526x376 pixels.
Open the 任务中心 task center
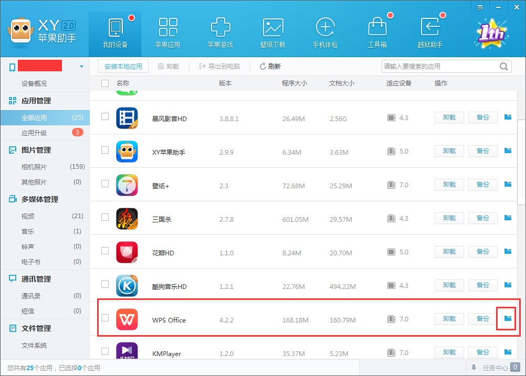coord(495,368)
